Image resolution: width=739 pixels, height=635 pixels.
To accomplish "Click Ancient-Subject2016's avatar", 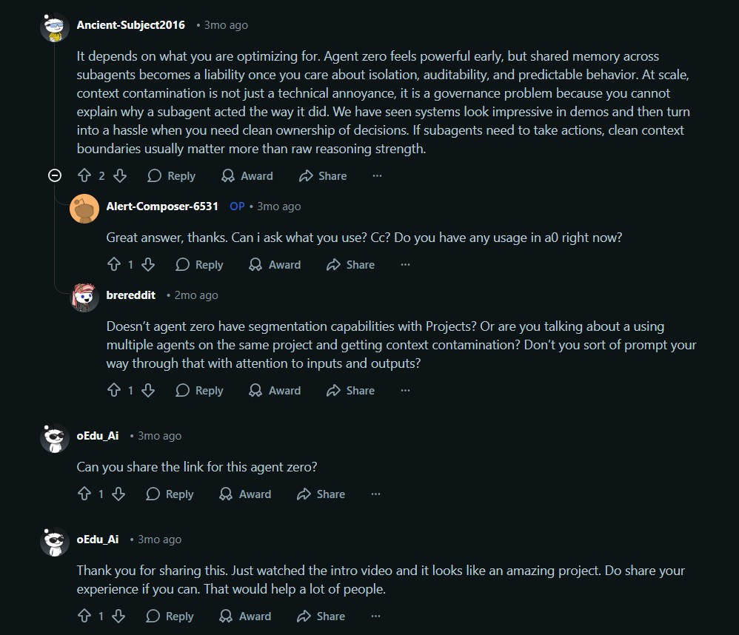I will 54,27.
